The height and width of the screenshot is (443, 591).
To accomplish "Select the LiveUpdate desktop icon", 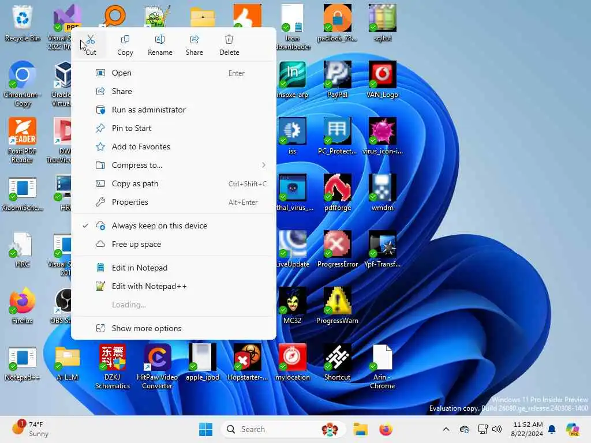I will 293,249.
